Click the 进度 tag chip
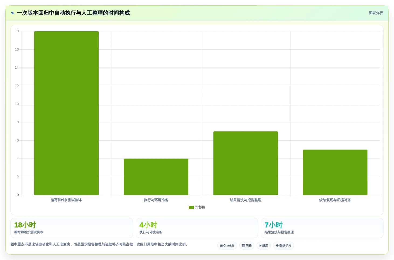Screen dimensions: 394x260 [x=264, y=246]
